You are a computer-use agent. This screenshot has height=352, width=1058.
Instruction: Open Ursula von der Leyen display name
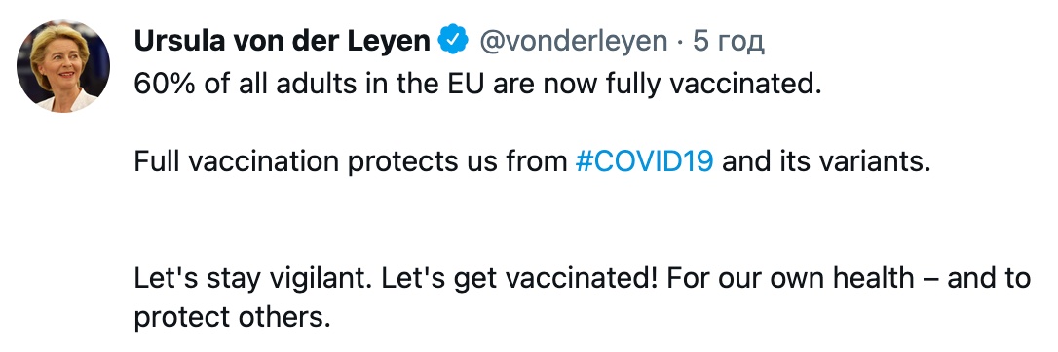283,42
